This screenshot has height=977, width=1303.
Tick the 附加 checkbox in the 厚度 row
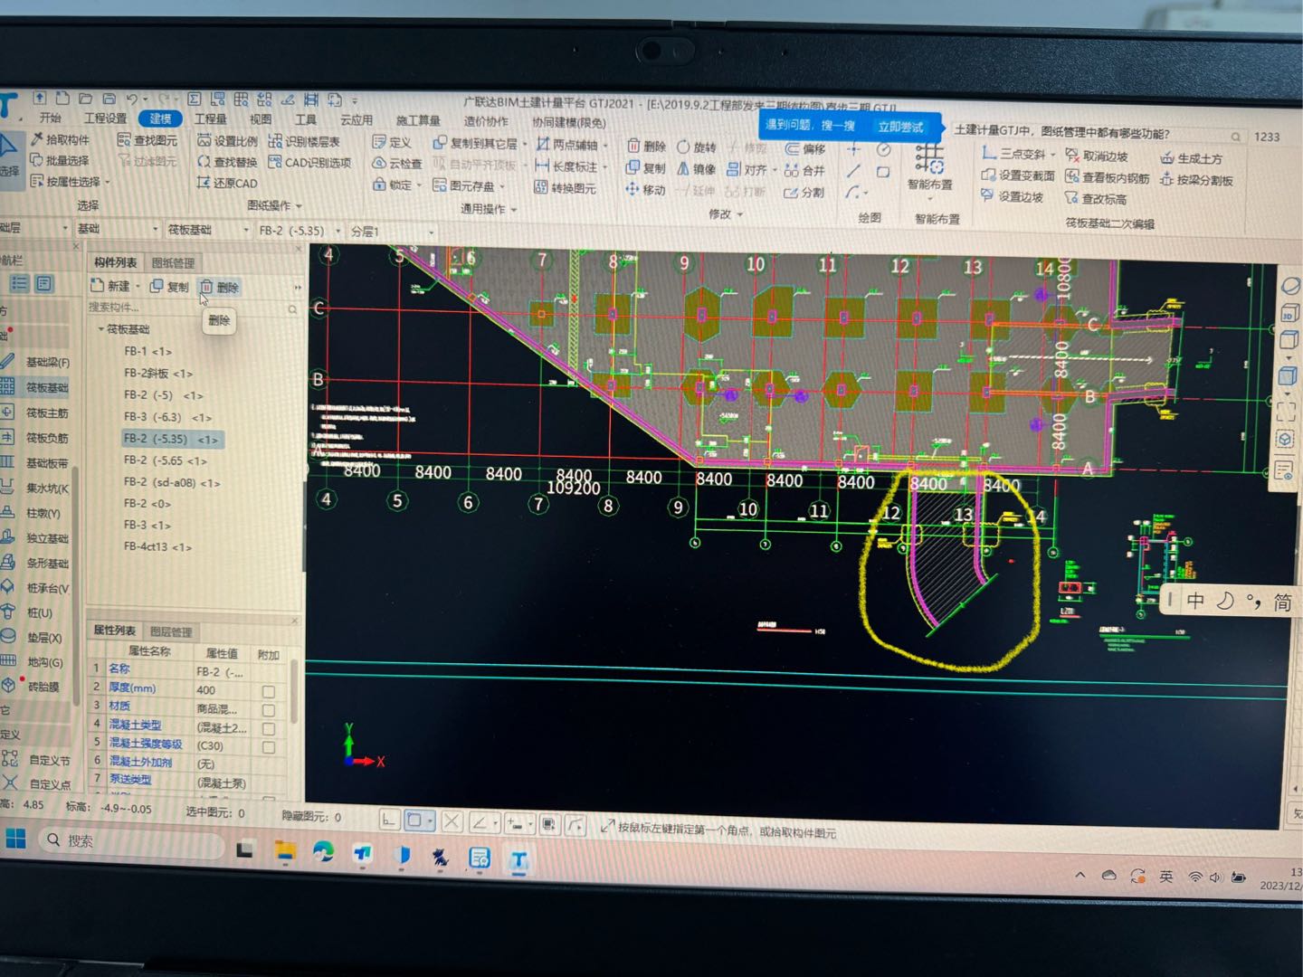click(269, 691)
